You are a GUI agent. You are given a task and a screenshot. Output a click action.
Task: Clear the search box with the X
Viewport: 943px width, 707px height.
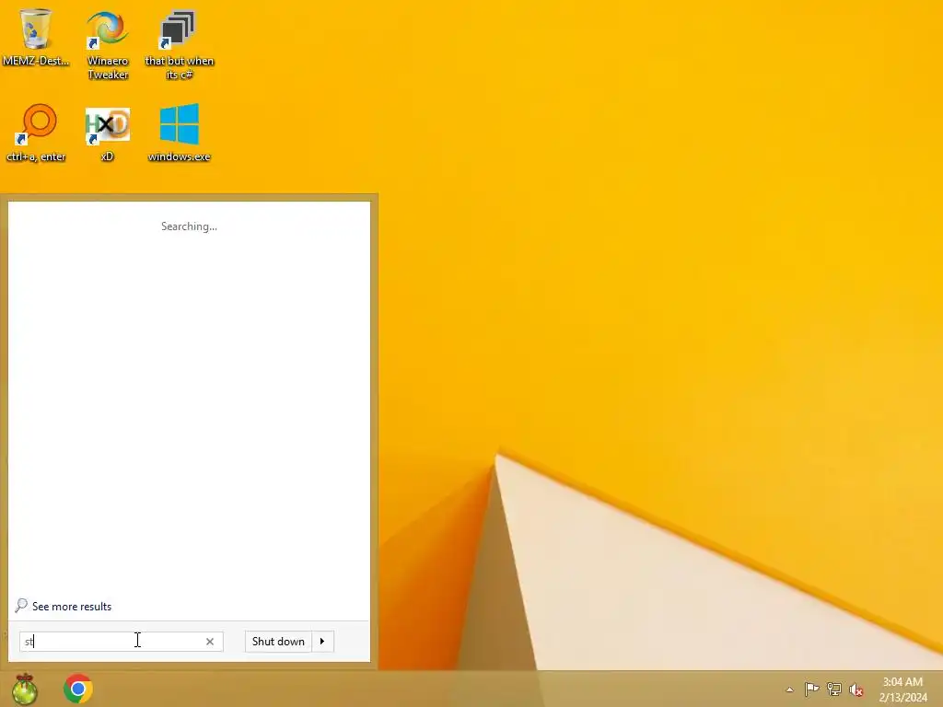click(x=210, y=642)
